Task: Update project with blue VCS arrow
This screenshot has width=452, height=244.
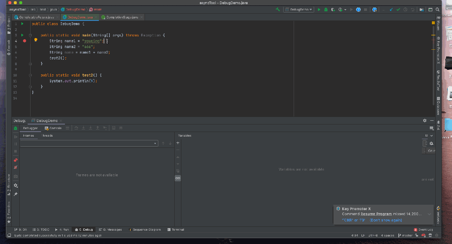Action: point(391,10)
